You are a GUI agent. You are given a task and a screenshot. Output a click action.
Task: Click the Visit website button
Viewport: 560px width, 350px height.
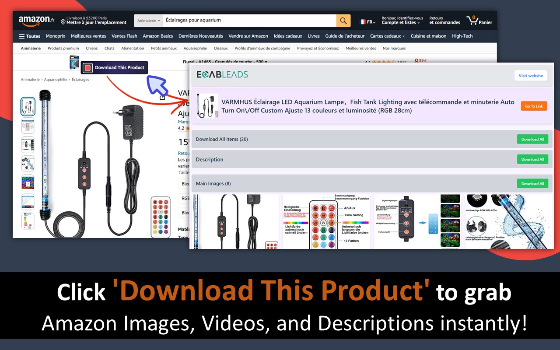531,76
